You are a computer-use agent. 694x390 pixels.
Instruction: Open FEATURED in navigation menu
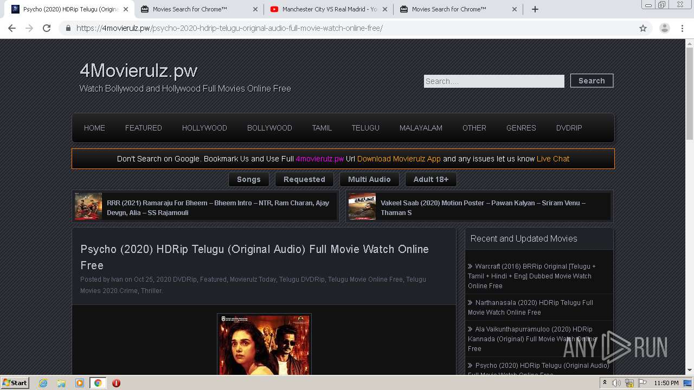(x=144, y=128)
